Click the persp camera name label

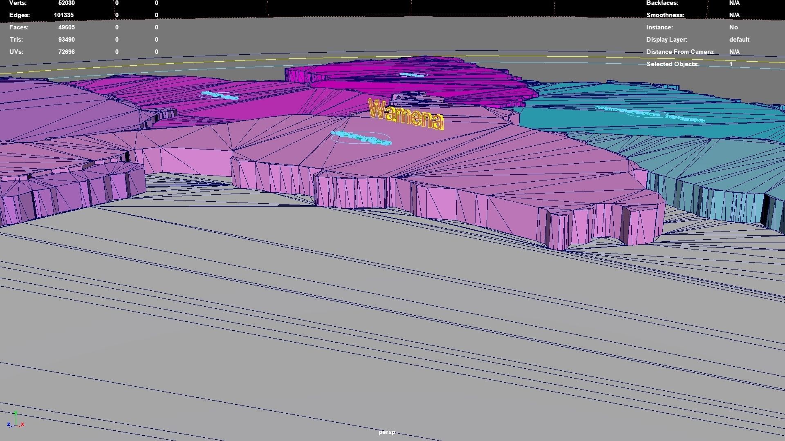pos(387,432)
